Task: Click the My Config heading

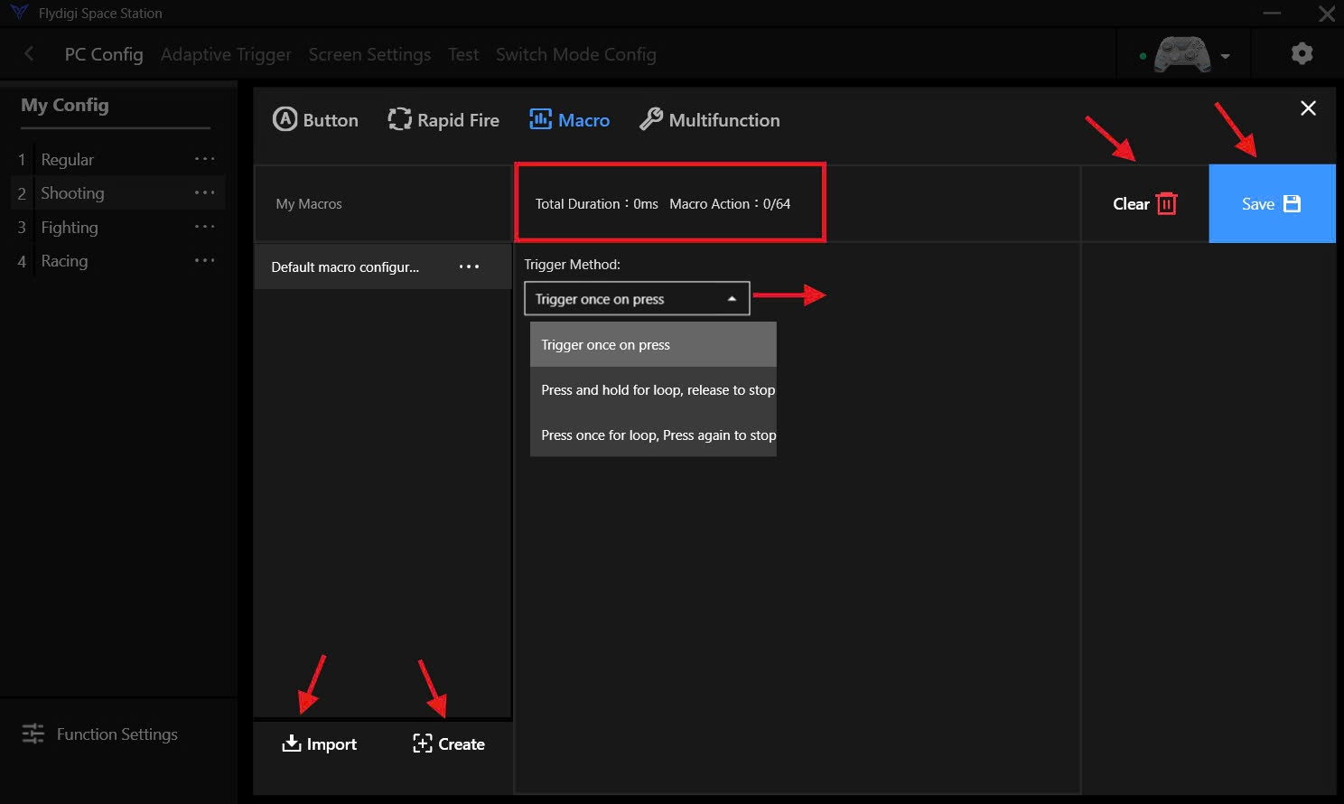Action: pyautogui.click(x=65, y=105)
